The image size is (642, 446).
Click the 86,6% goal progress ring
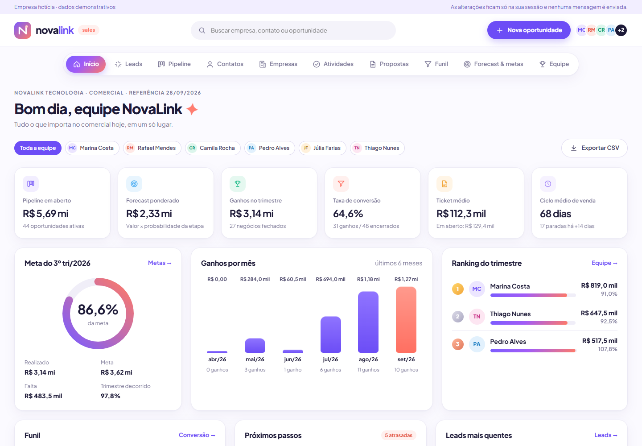tap(98, 314)
